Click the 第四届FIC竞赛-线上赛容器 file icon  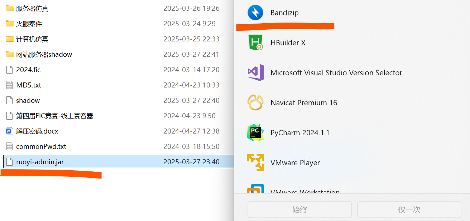point(10,116)
